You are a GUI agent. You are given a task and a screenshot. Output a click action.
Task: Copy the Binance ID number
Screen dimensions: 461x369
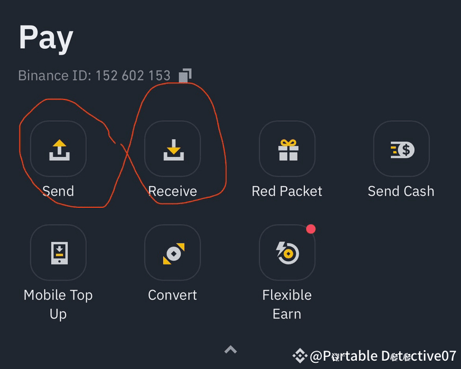click(185, 75)
